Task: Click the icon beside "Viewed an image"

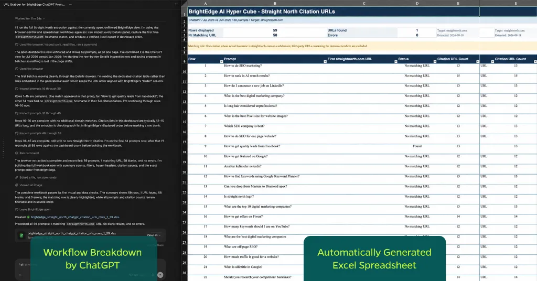Action: pyautogui.click(x=17, y=185)
